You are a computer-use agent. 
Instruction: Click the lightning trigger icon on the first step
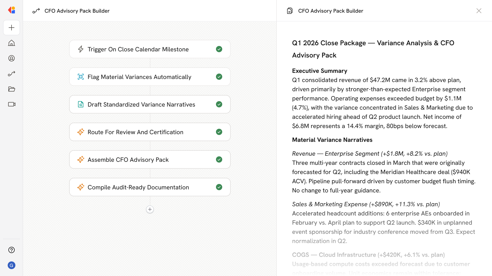(81, 49)
